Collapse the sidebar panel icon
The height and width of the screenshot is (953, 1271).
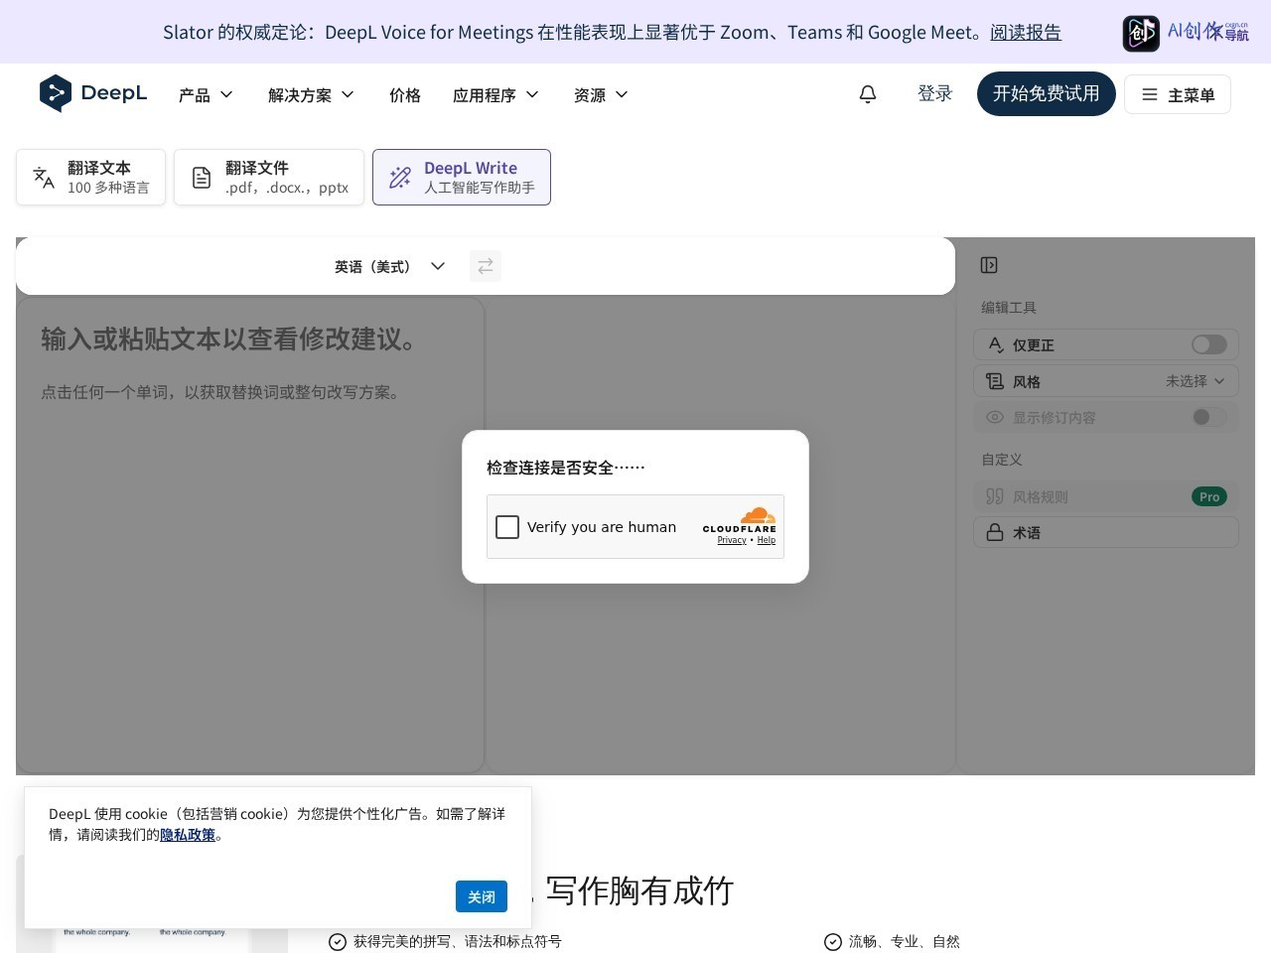tap(989, 265)
